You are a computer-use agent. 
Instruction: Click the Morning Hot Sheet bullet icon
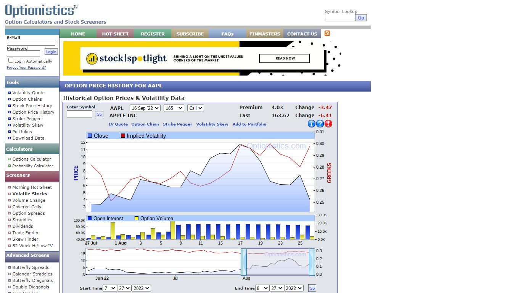pos(10,187)
